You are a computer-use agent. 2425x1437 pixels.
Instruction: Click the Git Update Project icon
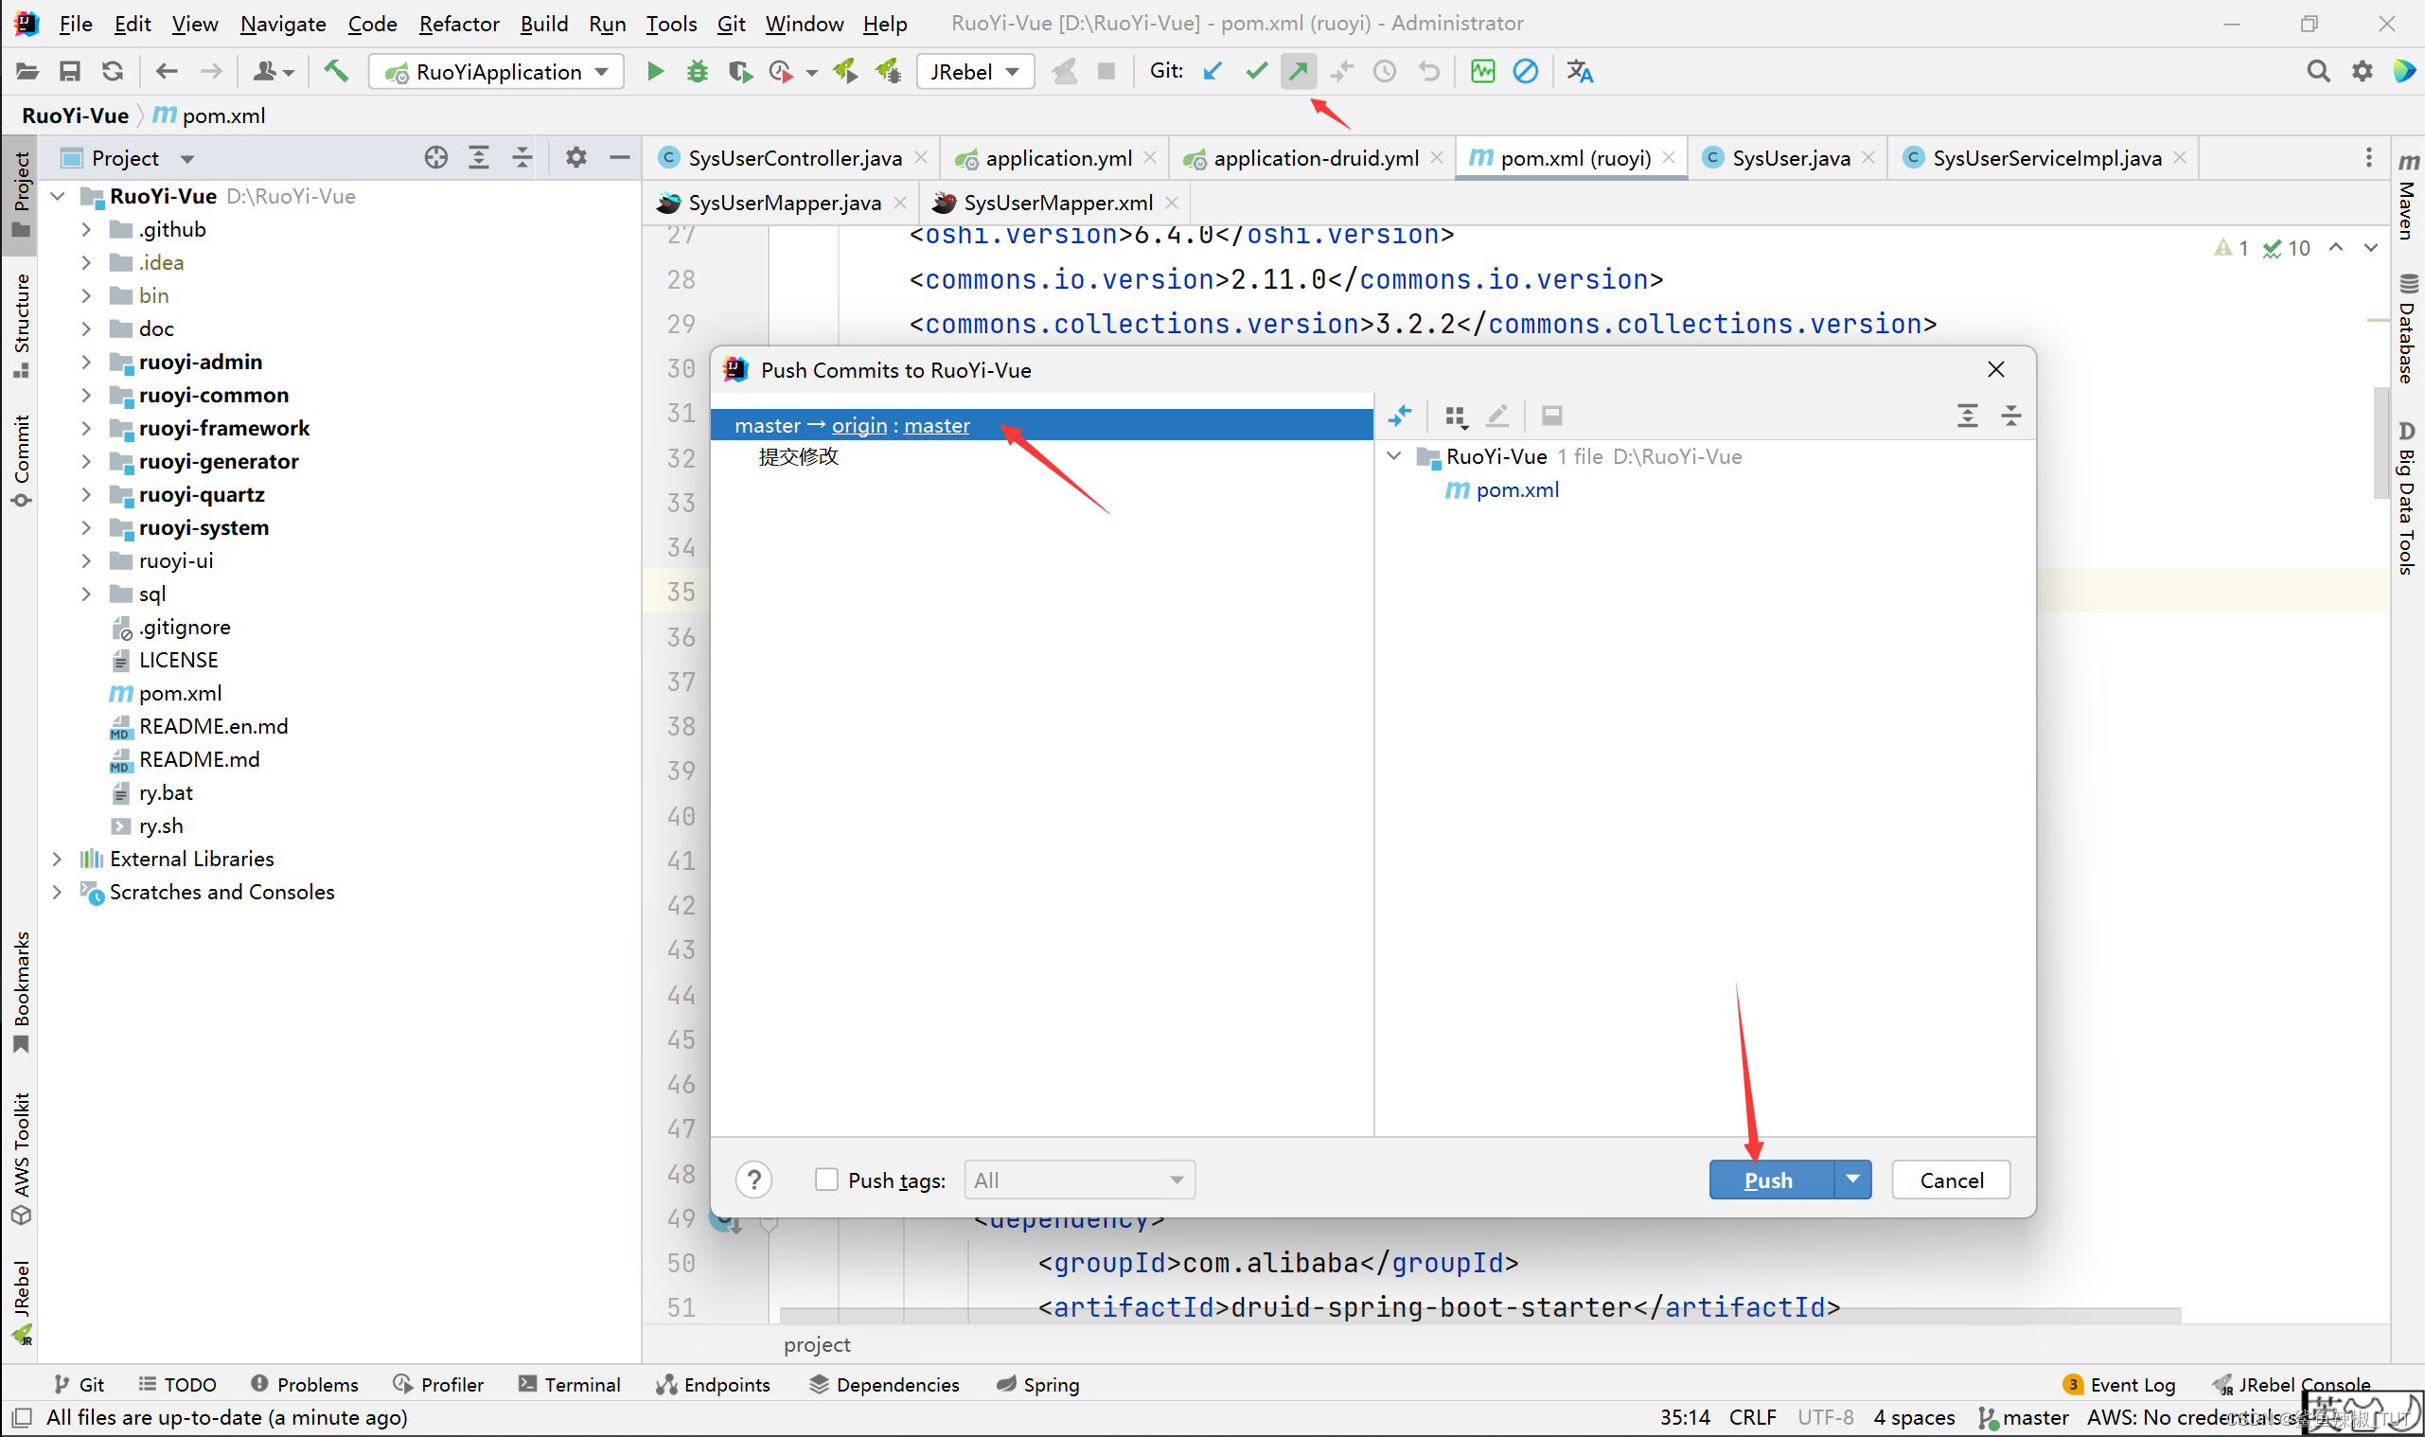(x=1212, y=72)
